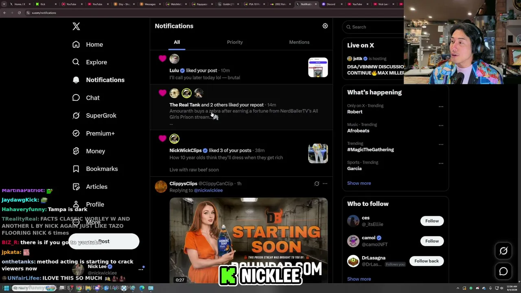Open the Premium+ badge icon
This screenshot has height=293, width=521.
click(76, 133)
